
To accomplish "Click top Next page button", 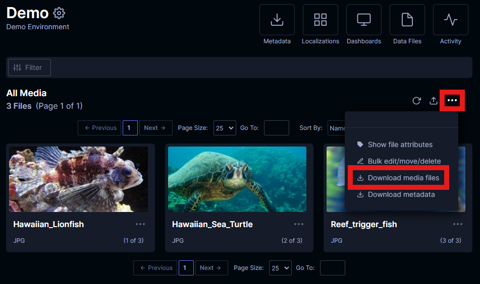I will click(156, 128).
